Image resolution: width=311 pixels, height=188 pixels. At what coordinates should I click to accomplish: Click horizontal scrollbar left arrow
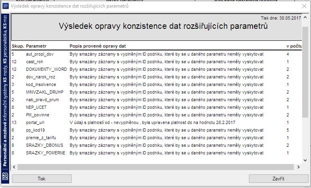coord(14,167)
